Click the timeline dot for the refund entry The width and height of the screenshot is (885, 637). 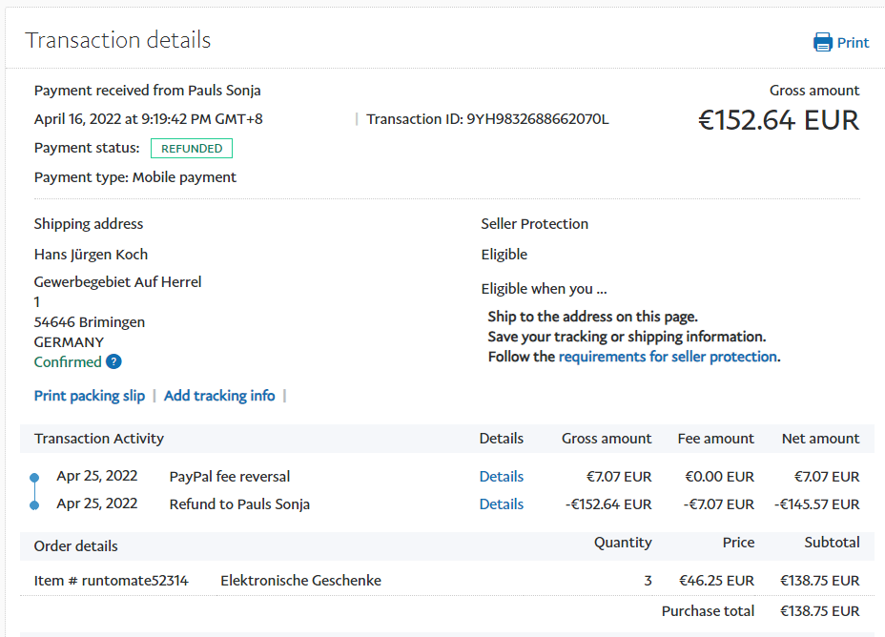pyautogui.click(x=34, y=504)
